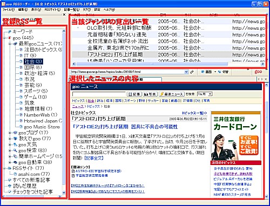Viewport: 270px width, 206px height.
Task: Click the 教えて!goo icon
Action: [16, 139]
